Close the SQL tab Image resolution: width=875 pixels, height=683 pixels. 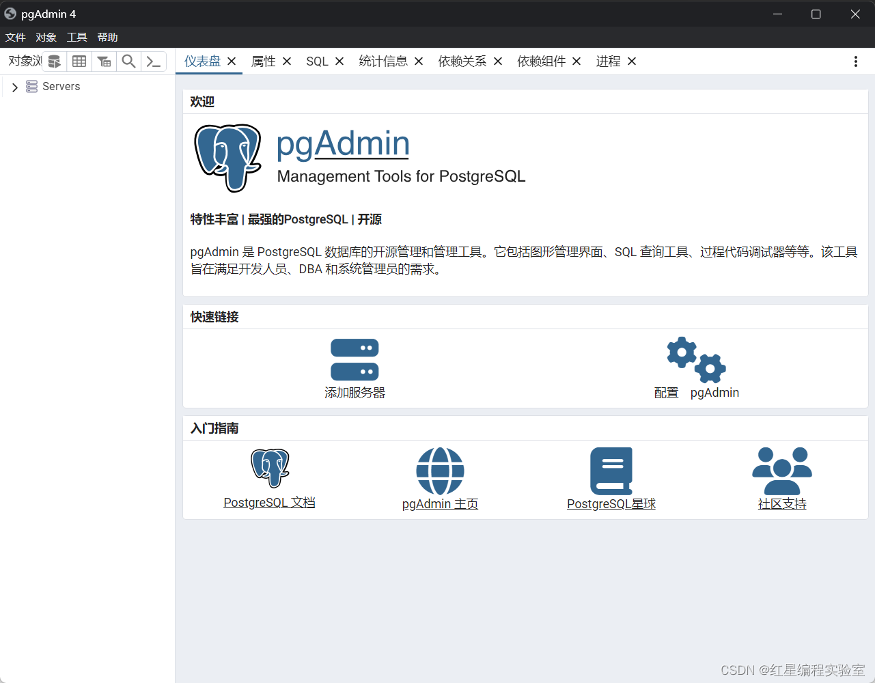(x=339, y=61)
